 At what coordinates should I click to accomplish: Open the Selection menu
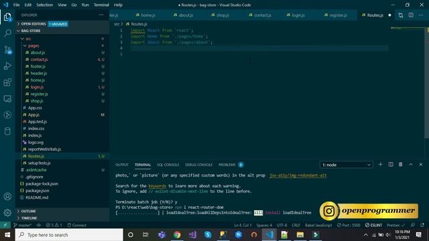[x=44, y=5]
